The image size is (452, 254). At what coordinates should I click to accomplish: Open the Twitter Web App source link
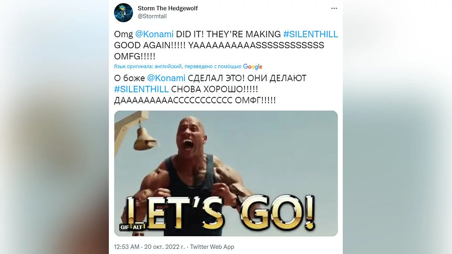[212, 247]
